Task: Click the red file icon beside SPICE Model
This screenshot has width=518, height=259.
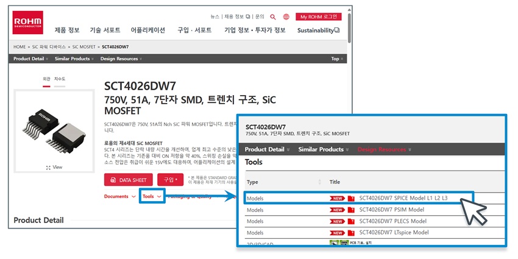Action: pos(351,198)
